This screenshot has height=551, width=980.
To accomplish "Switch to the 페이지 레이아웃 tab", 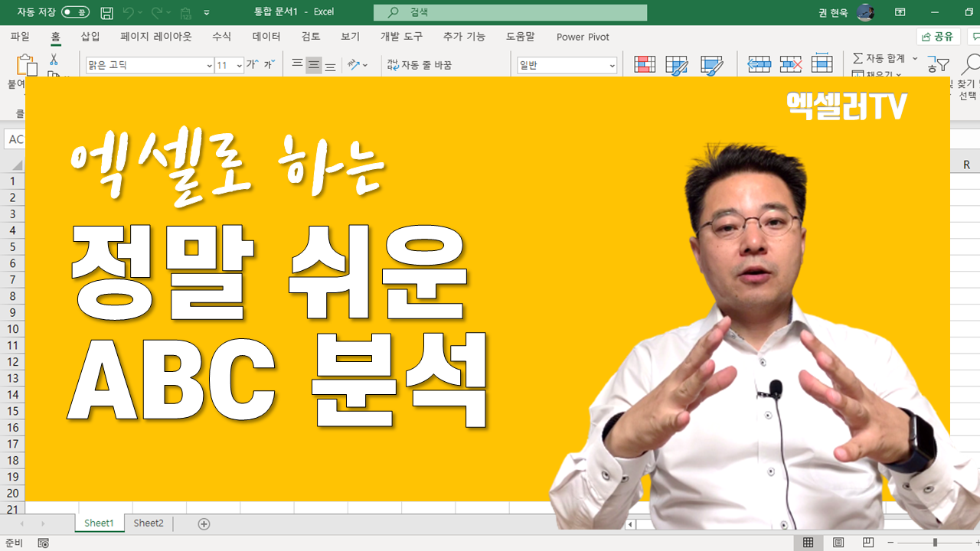I will pos(156,37).
